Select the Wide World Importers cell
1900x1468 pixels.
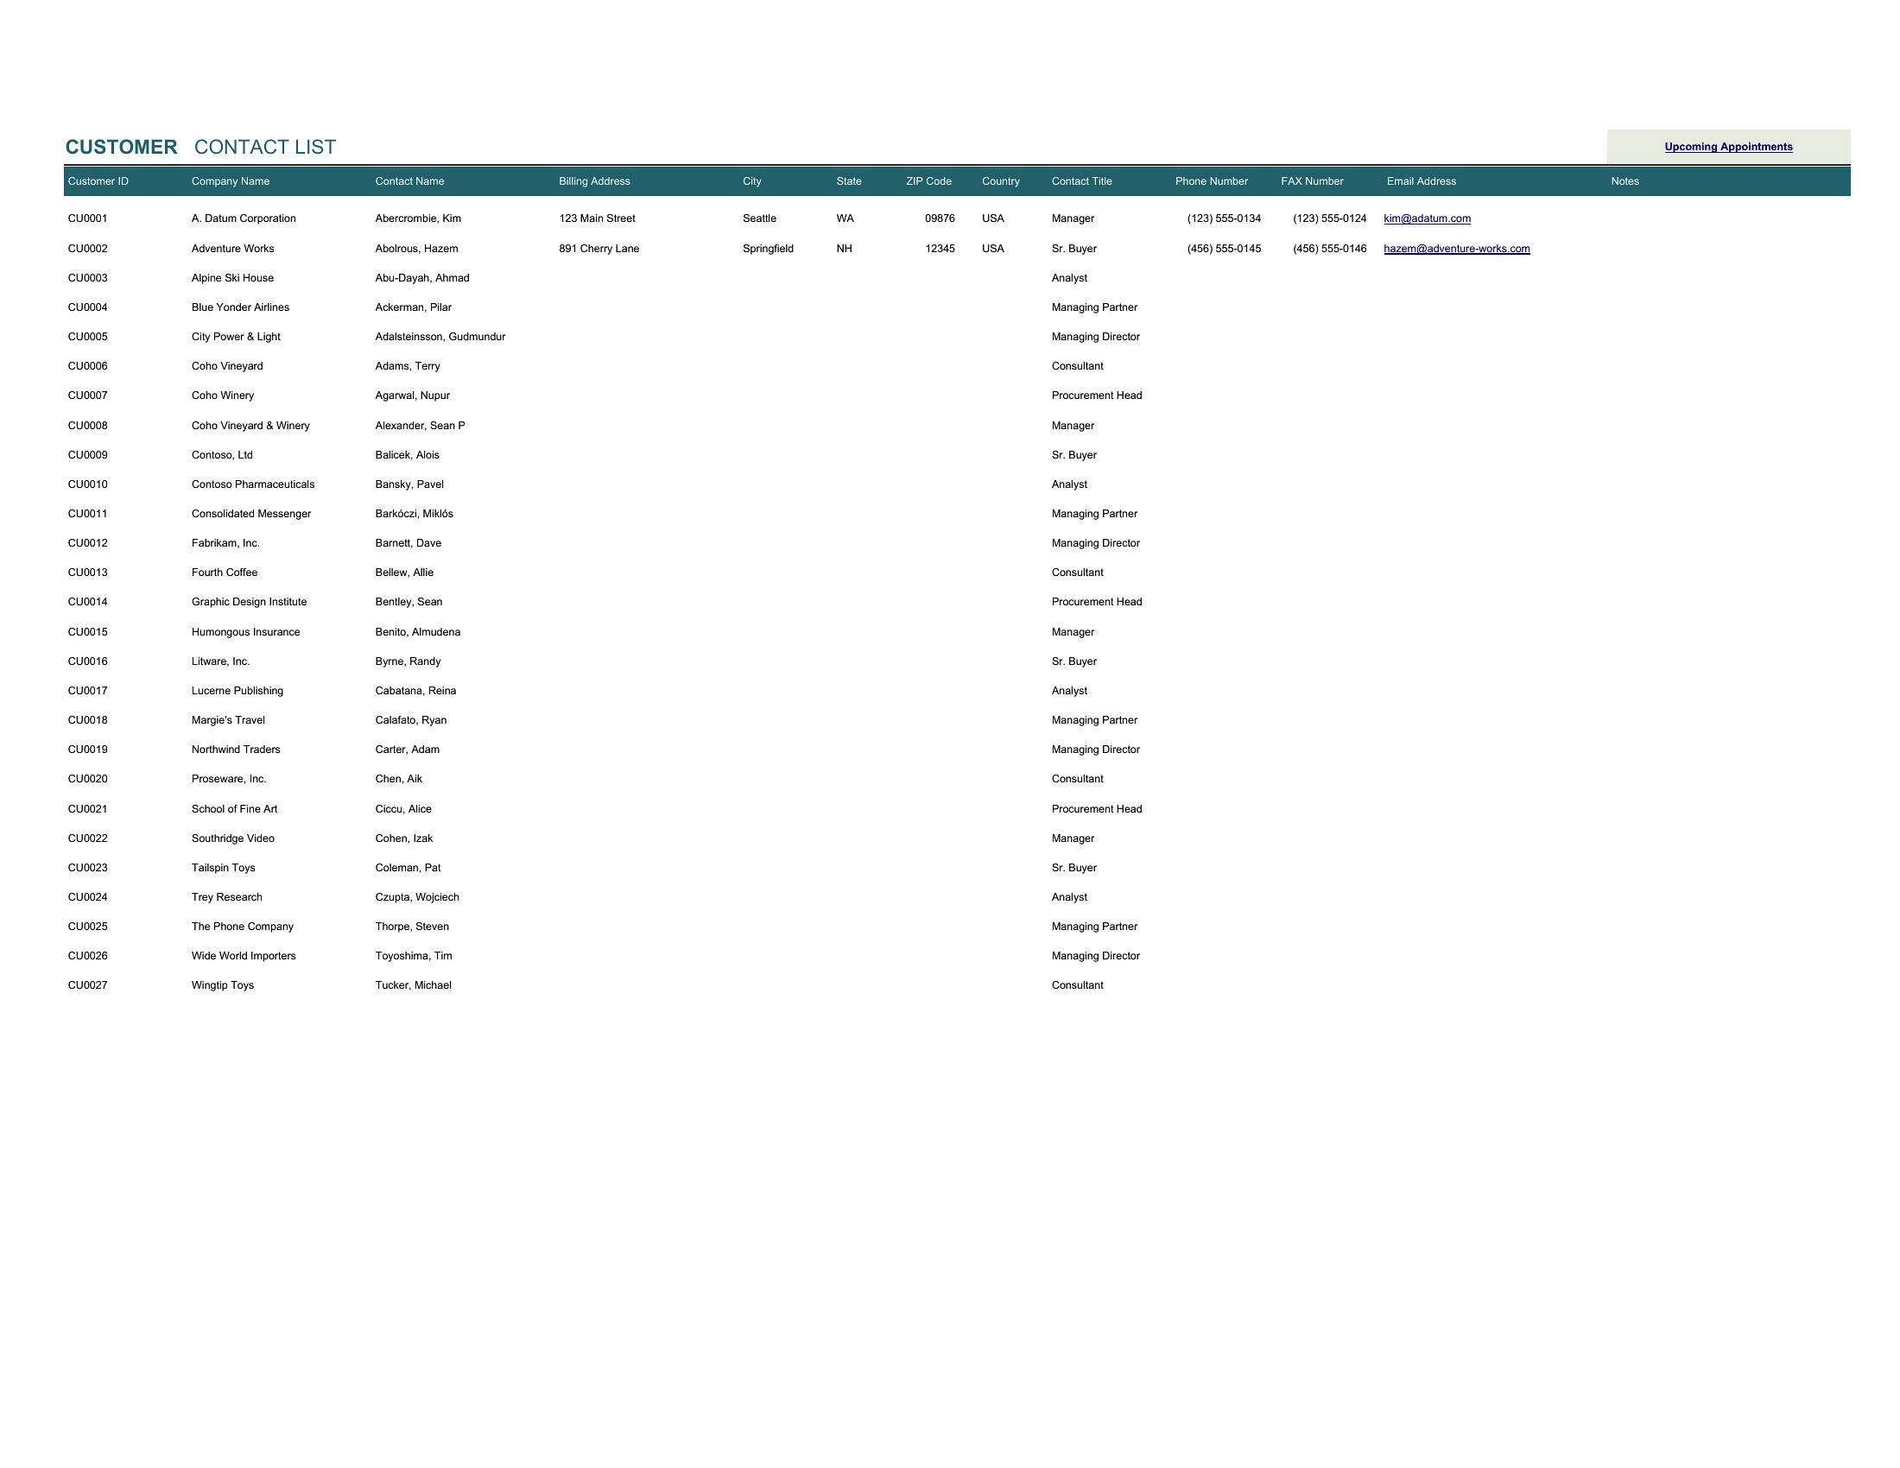coord(244,957)
